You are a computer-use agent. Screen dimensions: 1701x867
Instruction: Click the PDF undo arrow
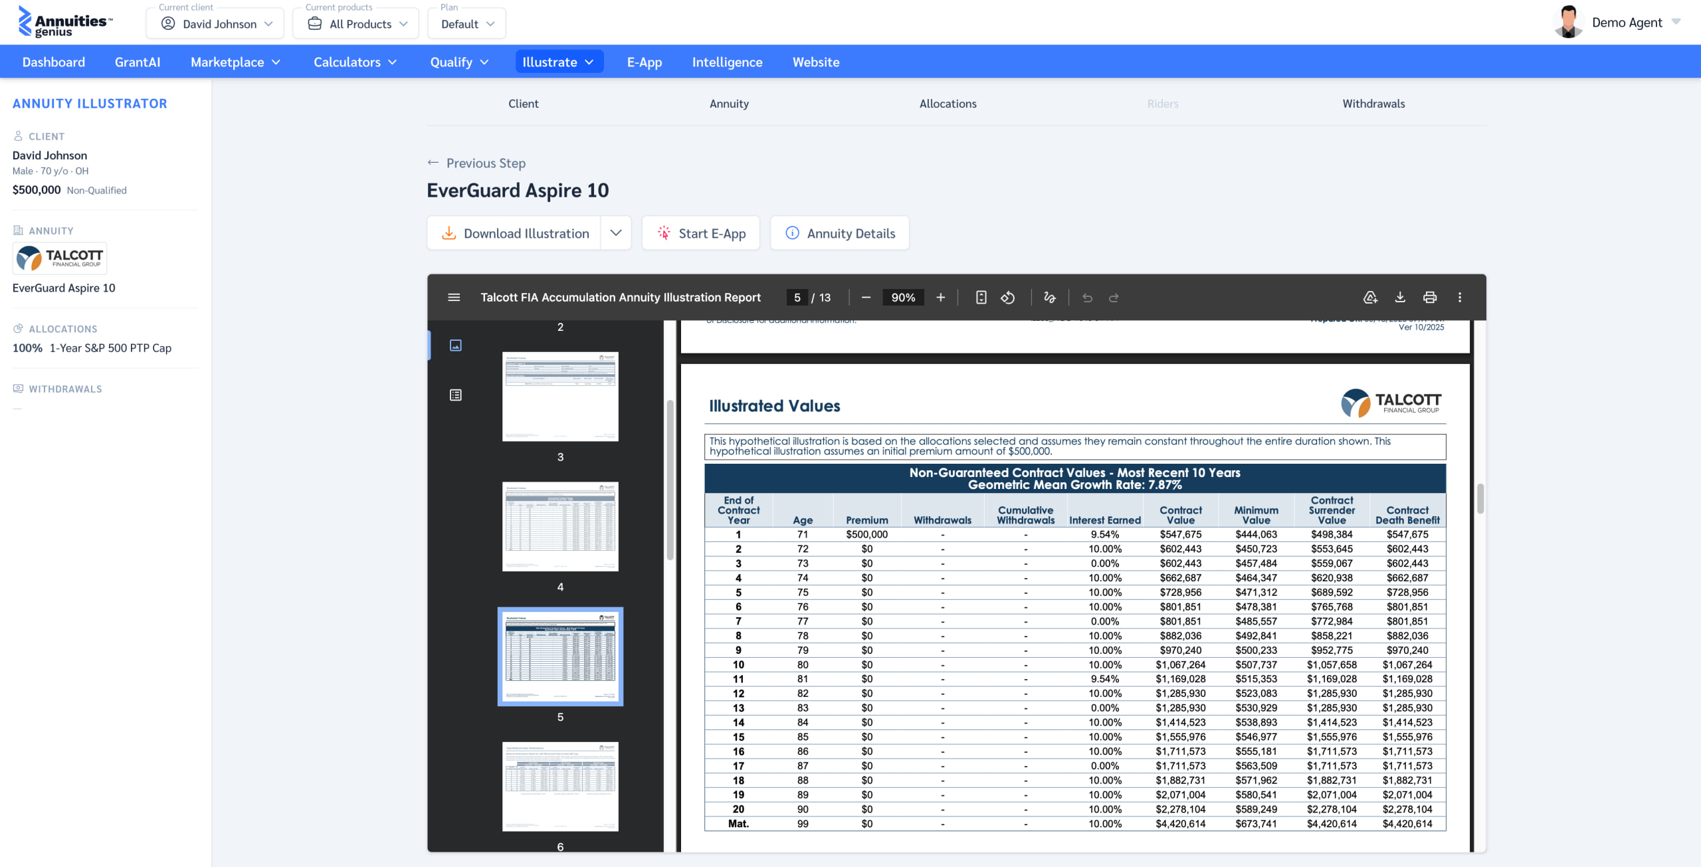1087,298
